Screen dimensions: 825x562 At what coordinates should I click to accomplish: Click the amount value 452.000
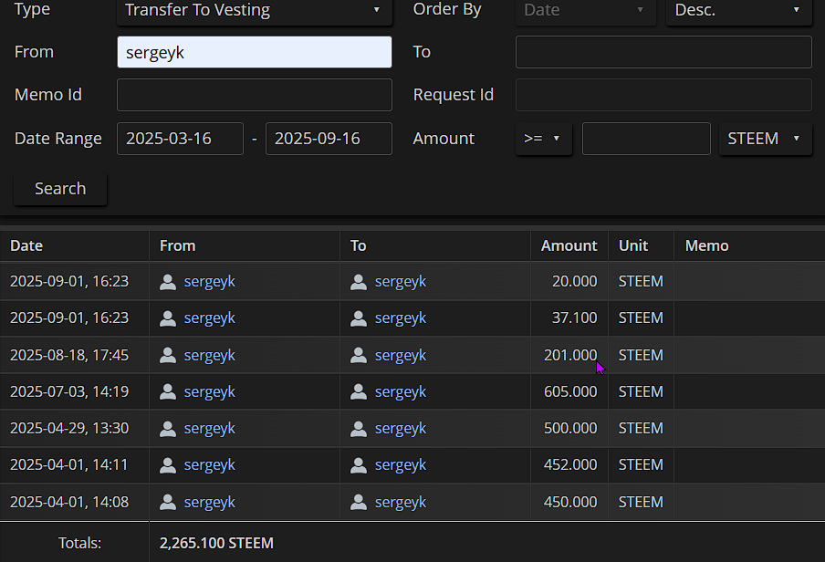570,464
